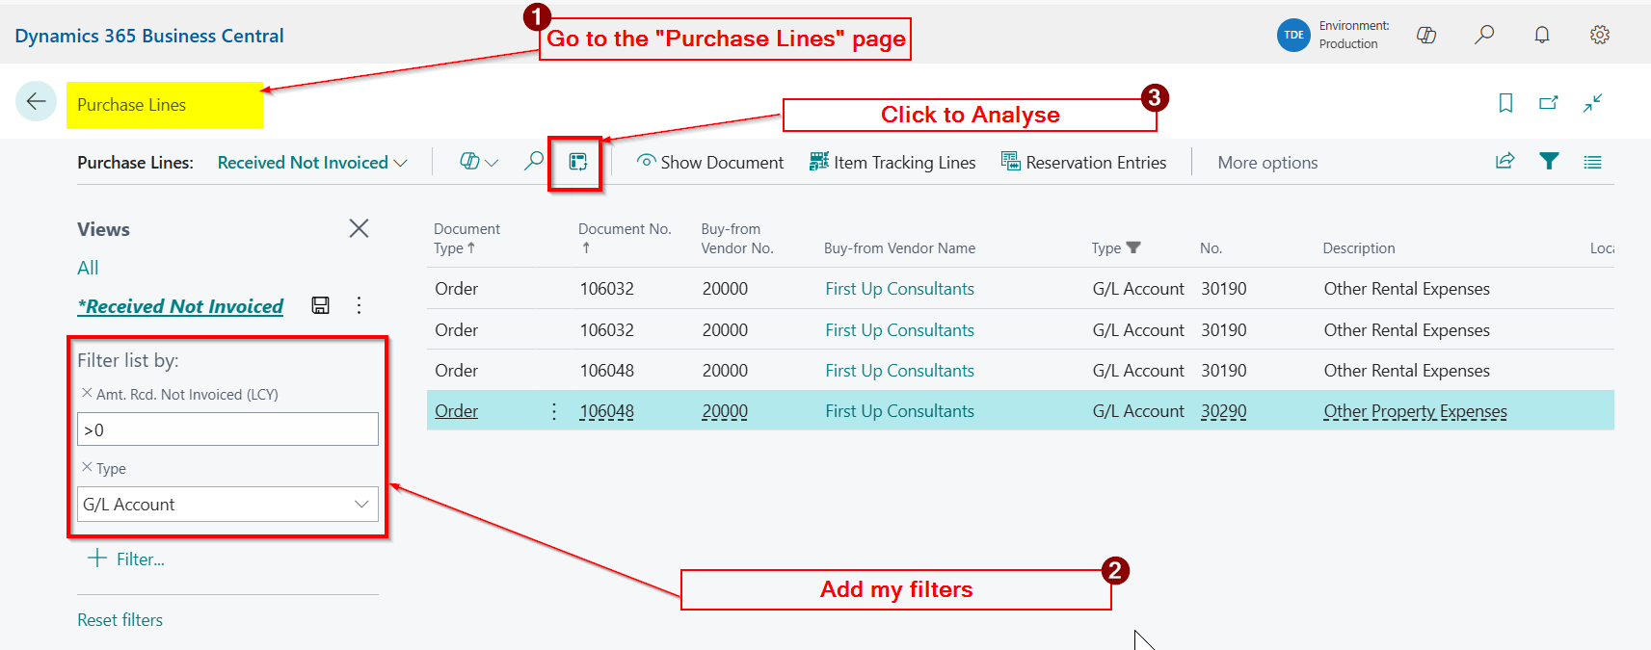
Task: Save the Received Not Invoiced view
Action: pyautogui.click(x=321, y=305)
